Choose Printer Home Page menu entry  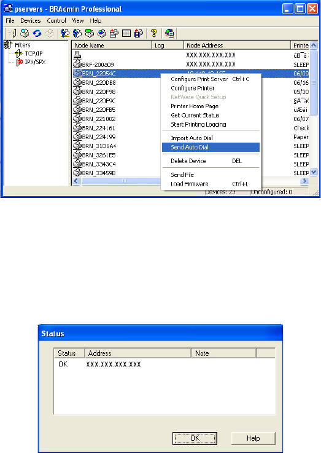211,106
